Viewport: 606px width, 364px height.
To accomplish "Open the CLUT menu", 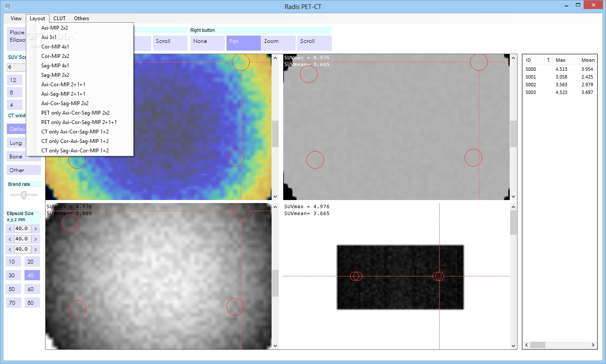I will 59,18.
